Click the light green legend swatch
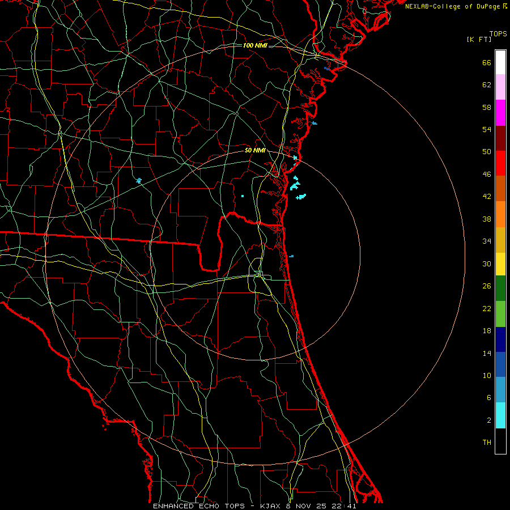Image resolution: width=510 pixels, height=510 pixels. [500, 314]
